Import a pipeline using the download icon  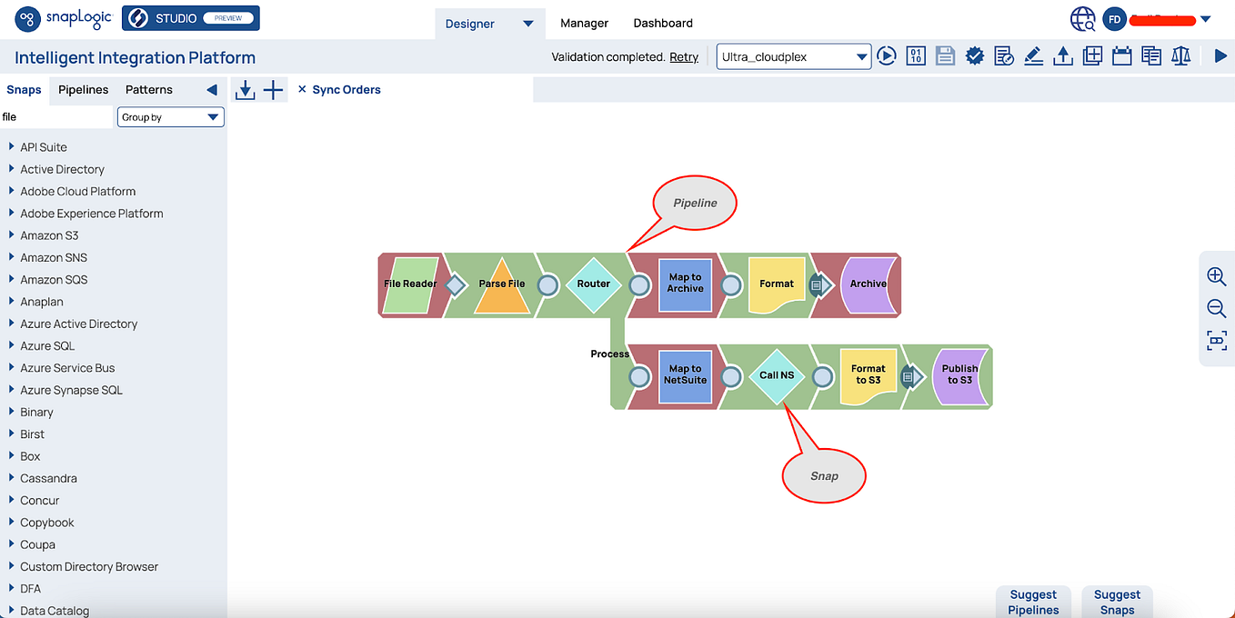[245, 89]
